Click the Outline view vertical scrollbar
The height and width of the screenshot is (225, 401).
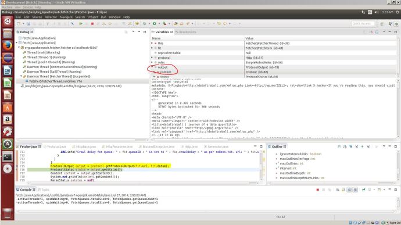point(399,166)
